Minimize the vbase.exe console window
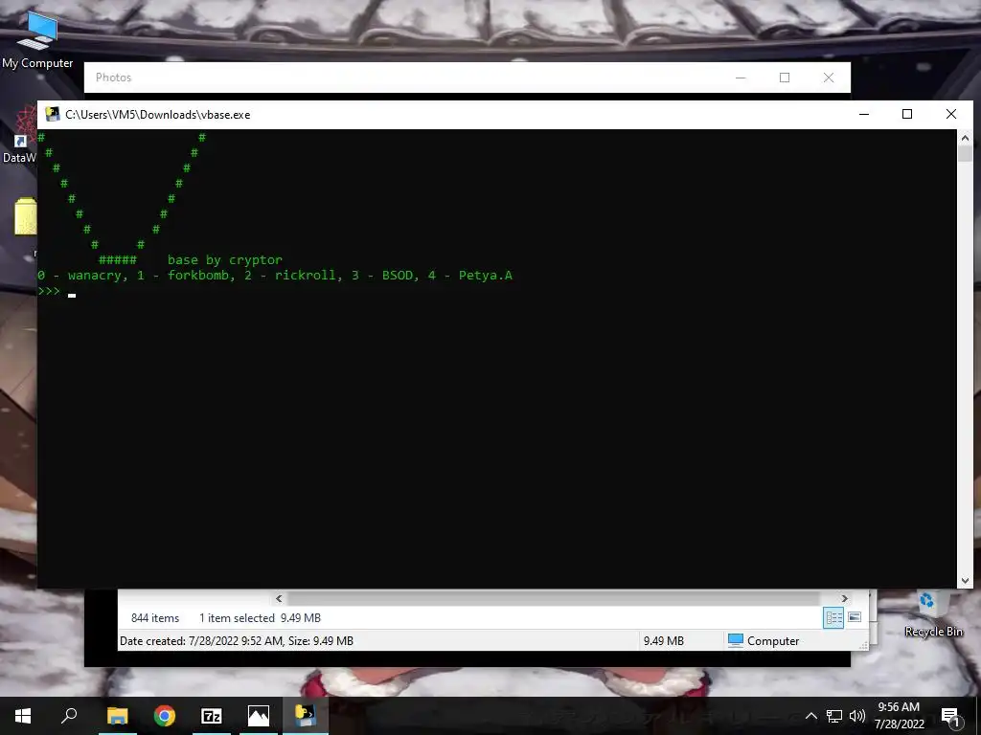The width and height of the screenshot is (981, 735). click(x=864, y=115)
